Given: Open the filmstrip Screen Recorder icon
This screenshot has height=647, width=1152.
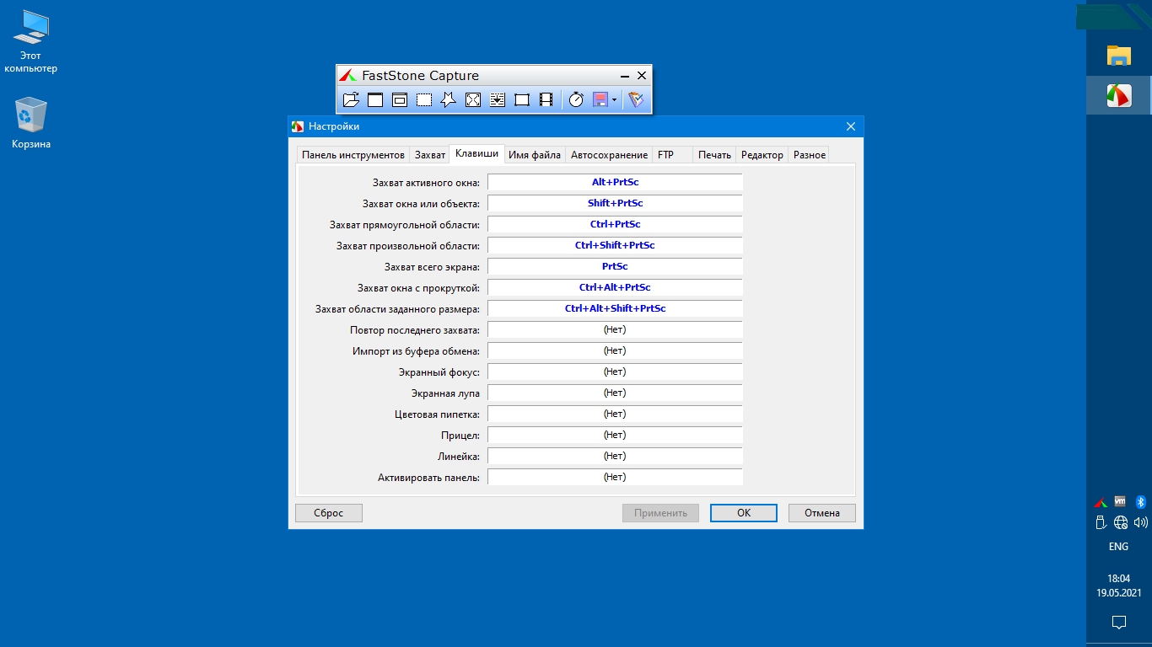Looking at the screenshot, I should [546, 100].
